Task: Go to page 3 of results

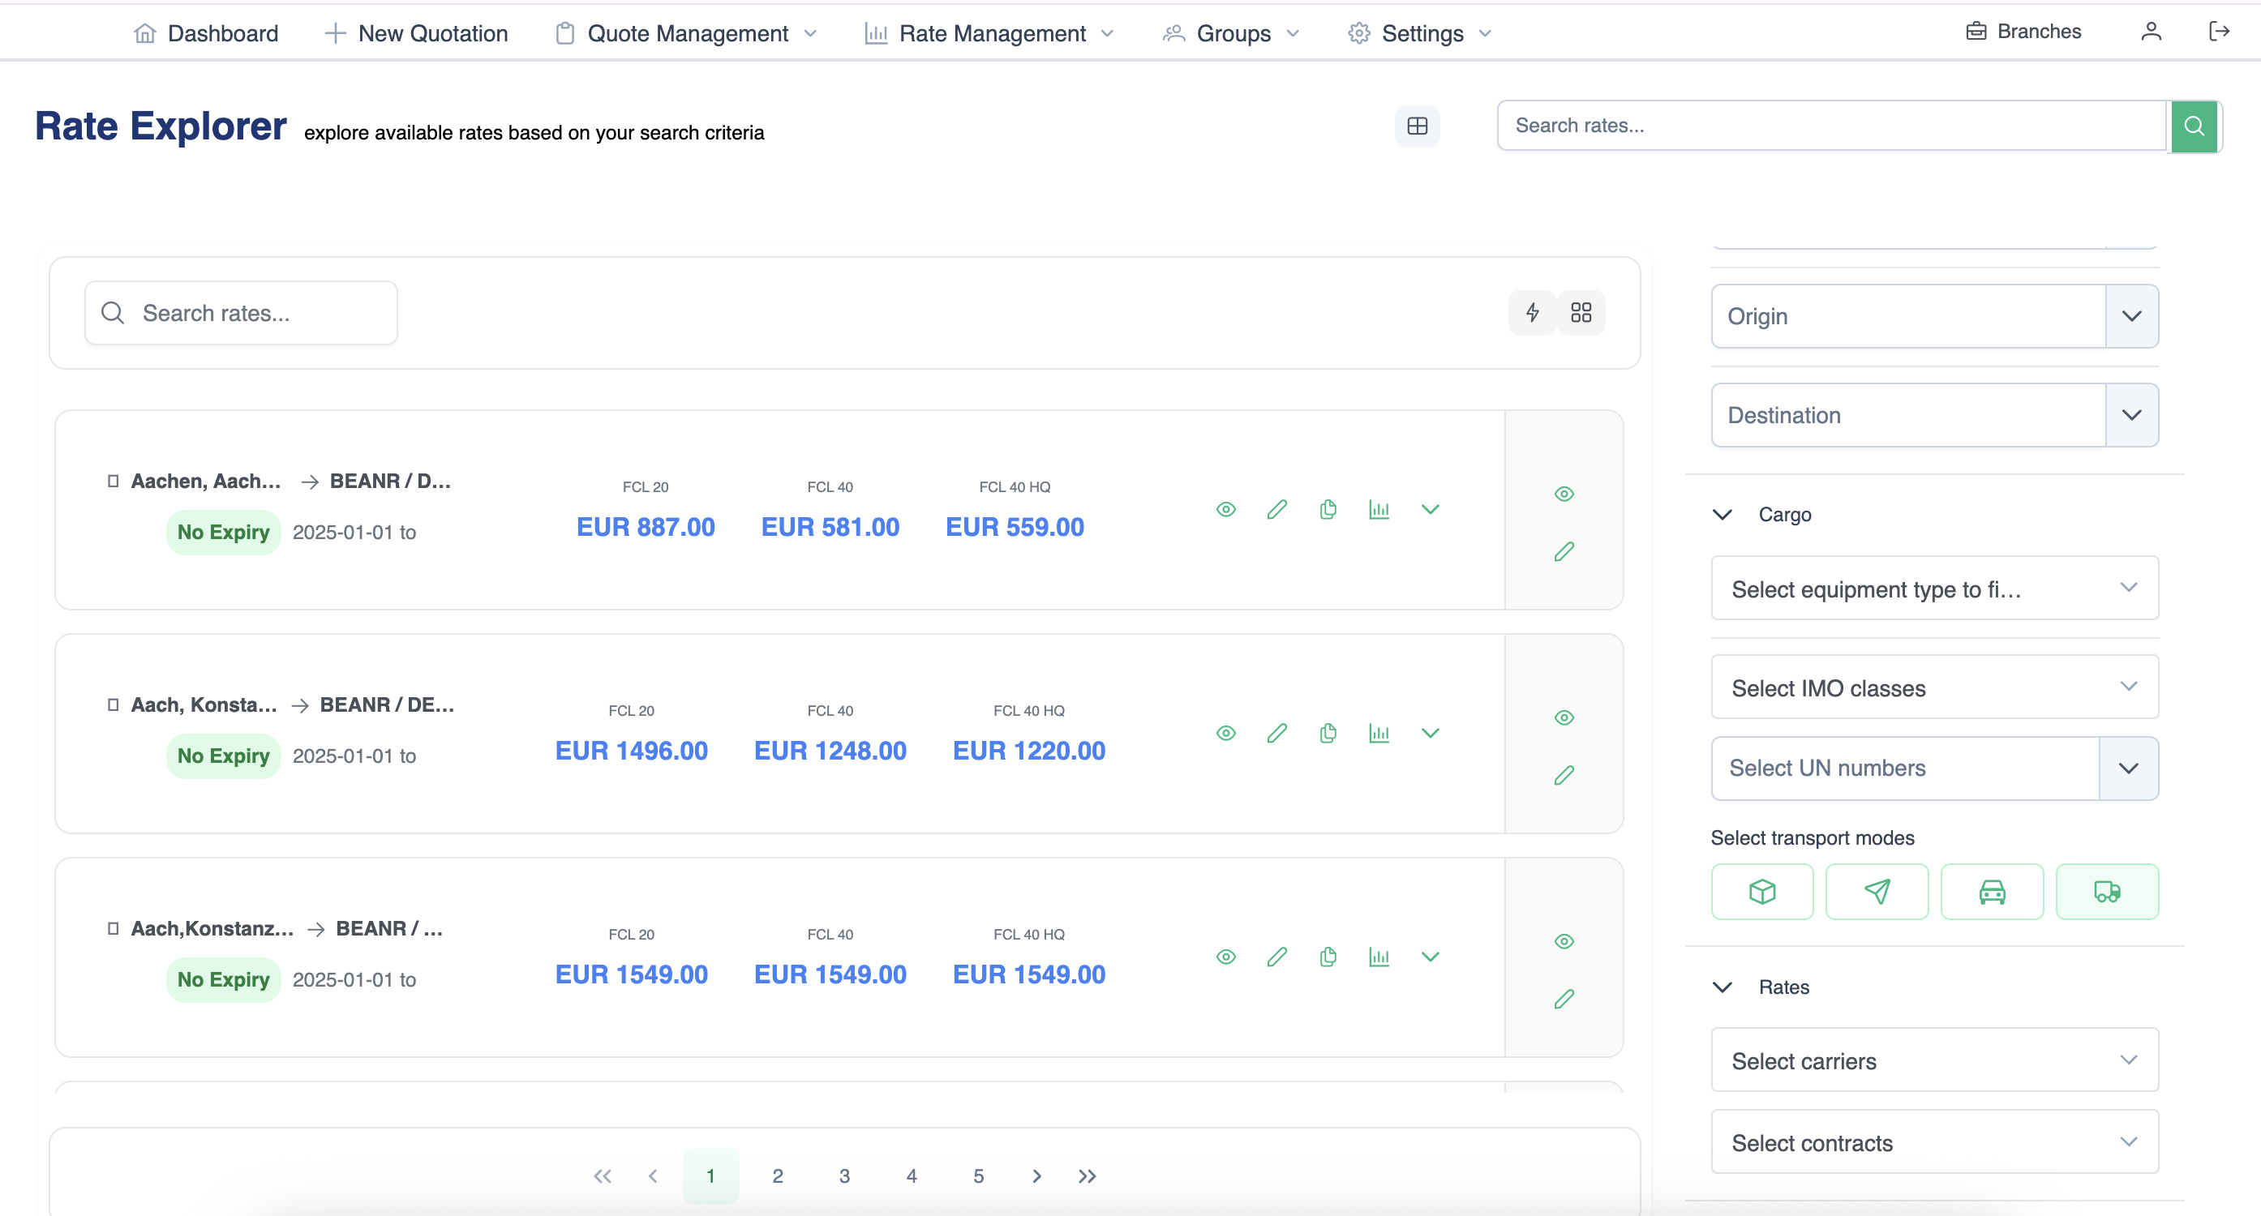Action: coord(843,1175)
